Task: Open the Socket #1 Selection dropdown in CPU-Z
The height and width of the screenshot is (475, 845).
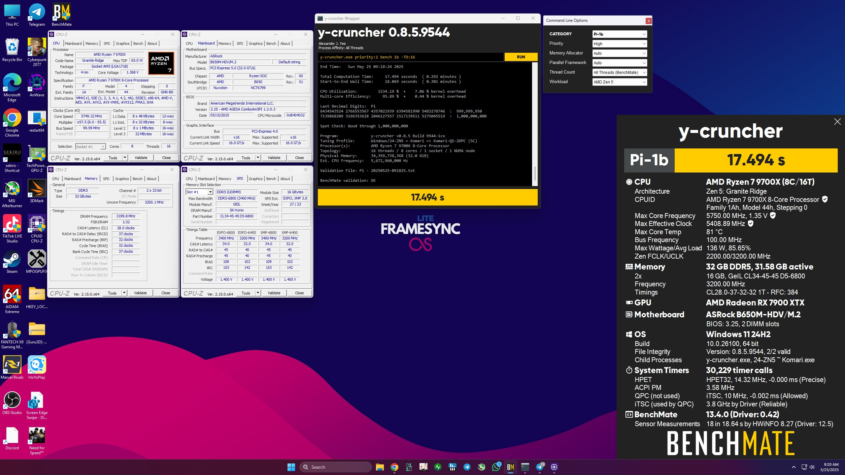Action: 90,147
